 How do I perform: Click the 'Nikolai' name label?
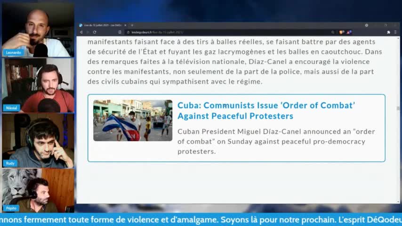[x=12, y=108]
